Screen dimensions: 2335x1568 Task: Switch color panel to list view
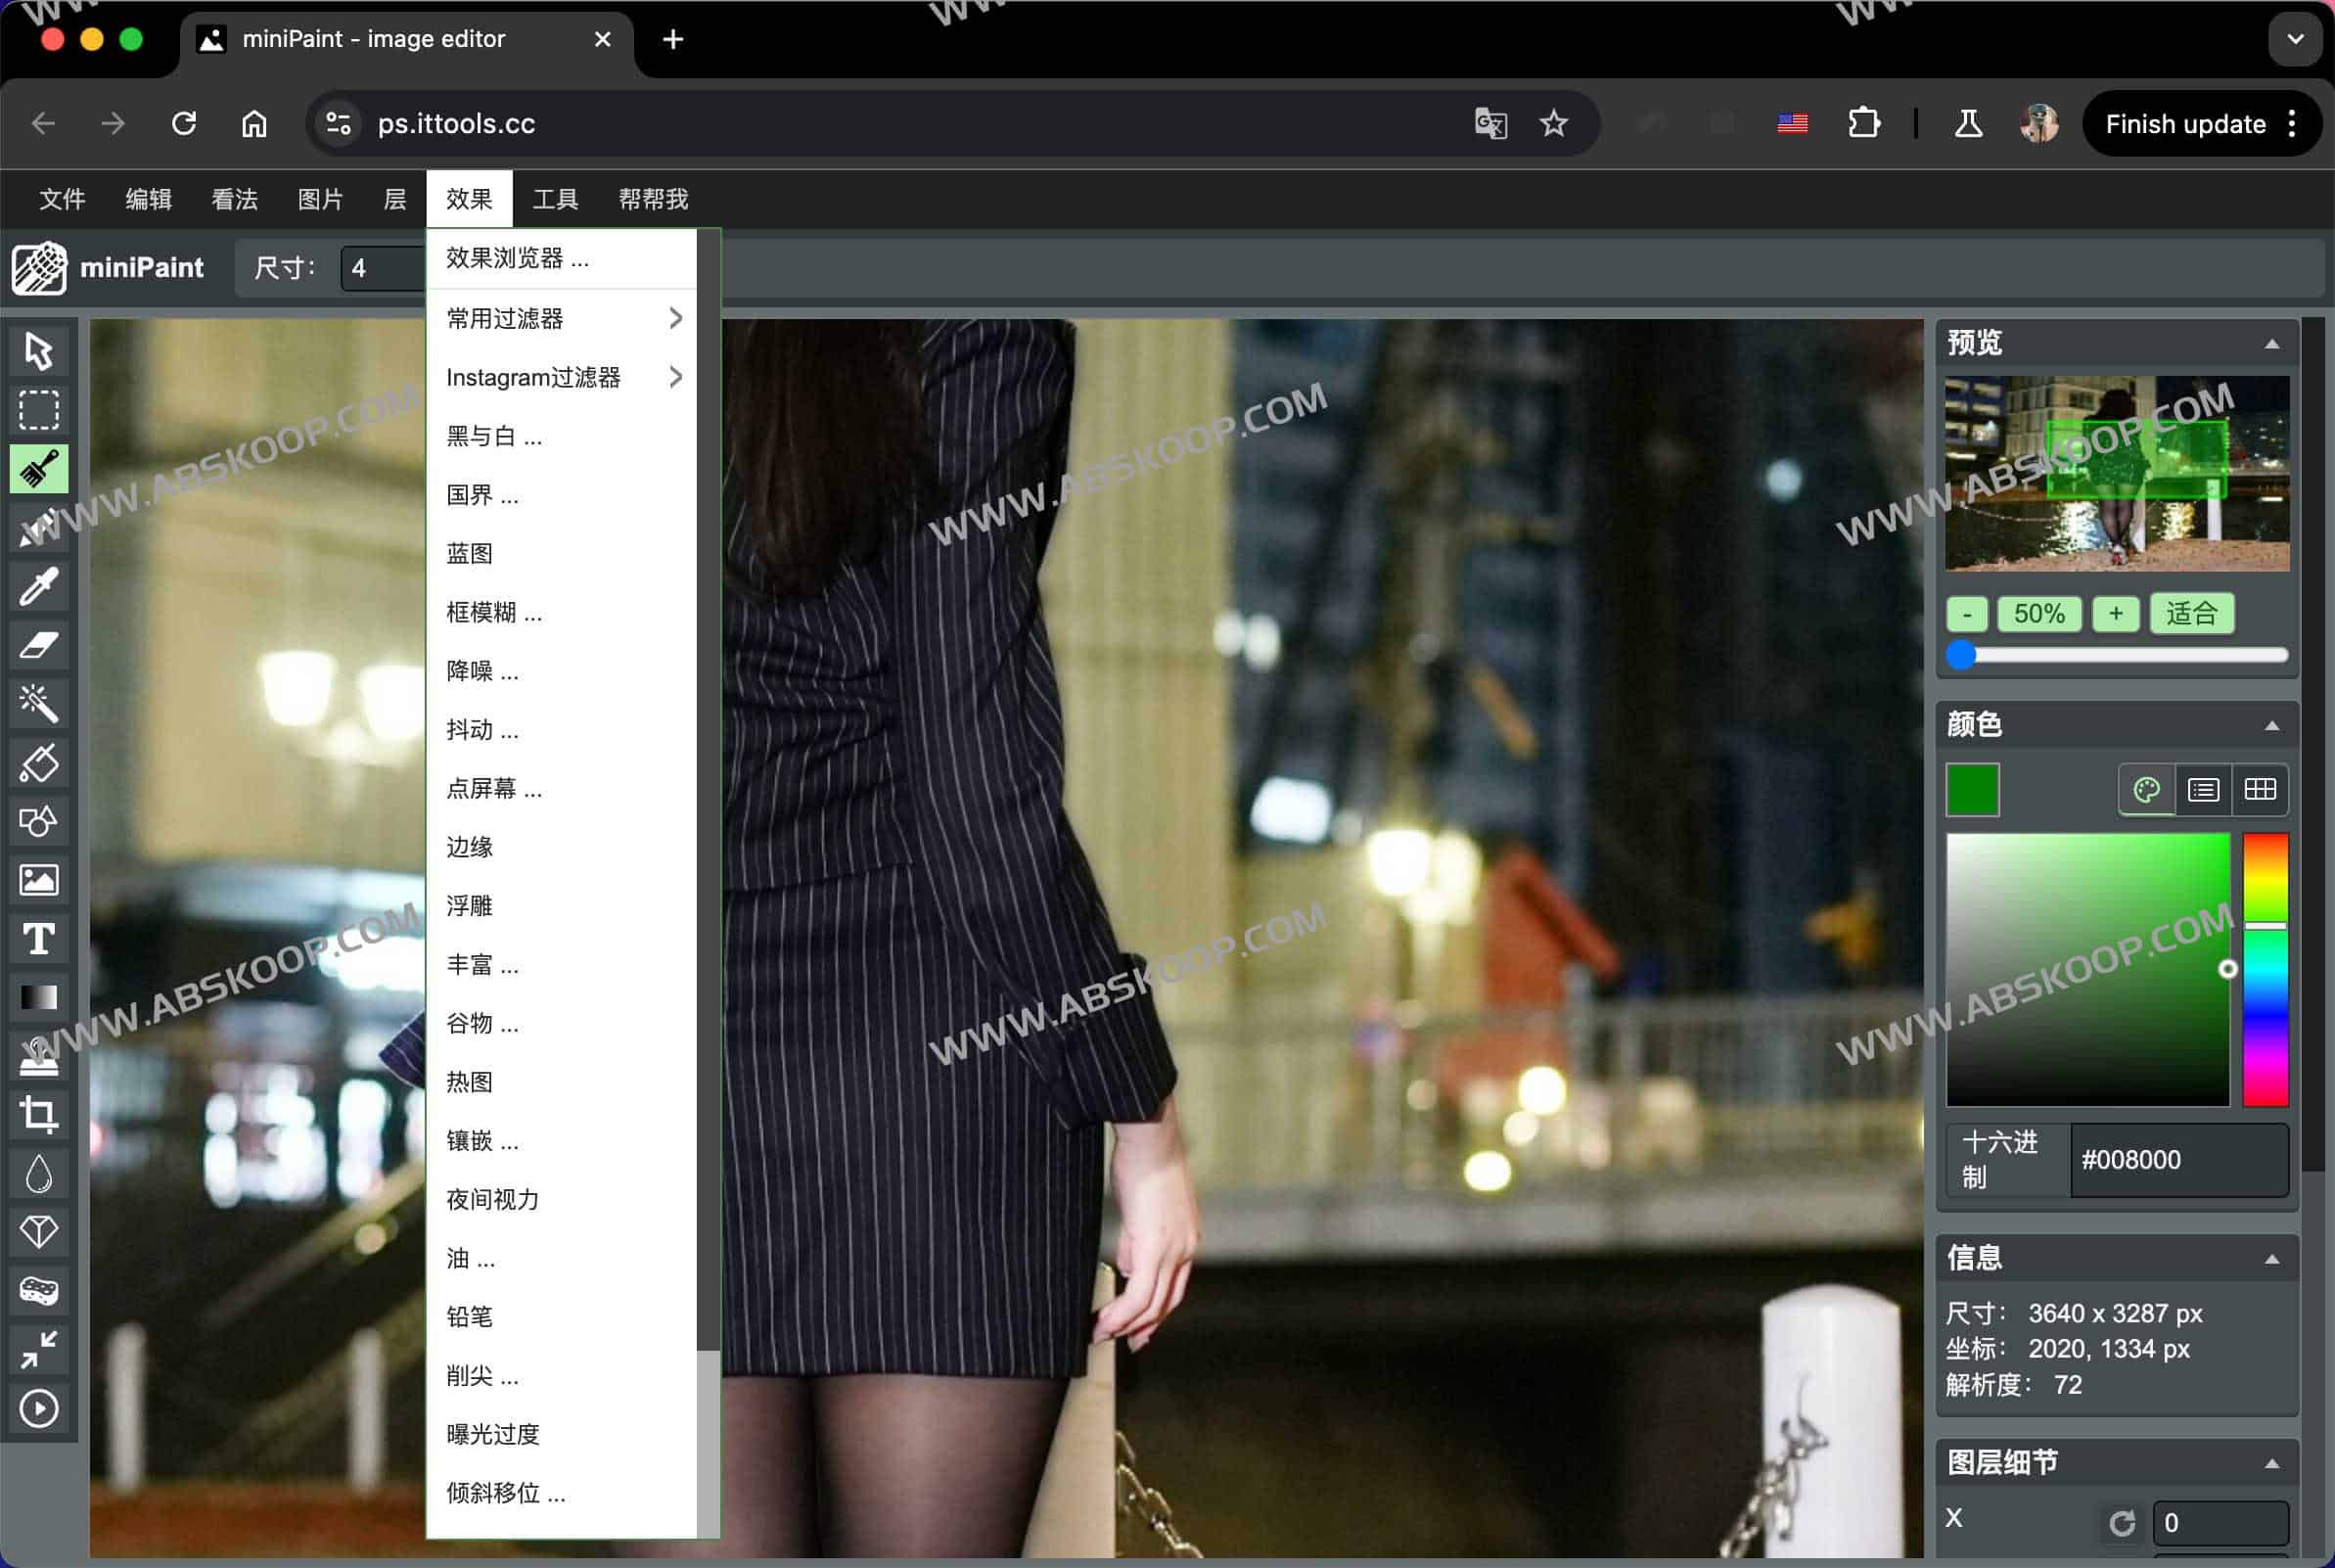pos(2204,790)
